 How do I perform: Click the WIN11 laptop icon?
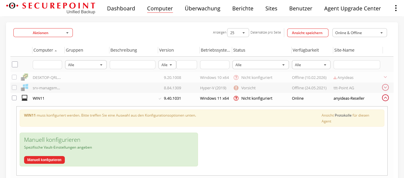pyautogui.click(x=24, y=98)
